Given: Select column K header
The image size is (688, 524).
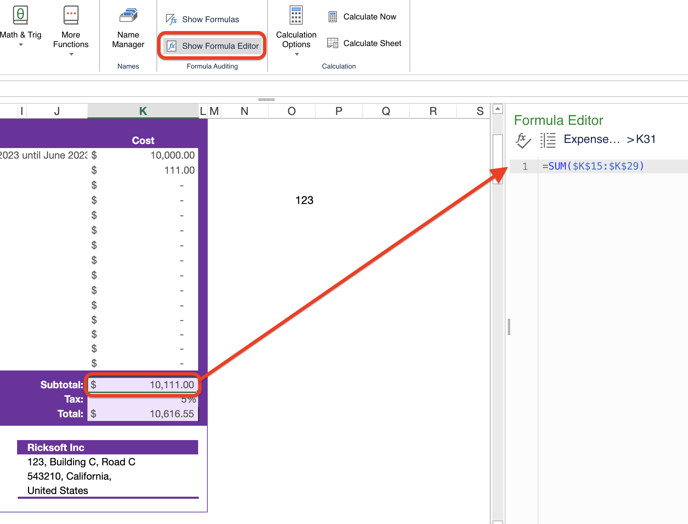Looking at the screenshot, I should 142,111.
